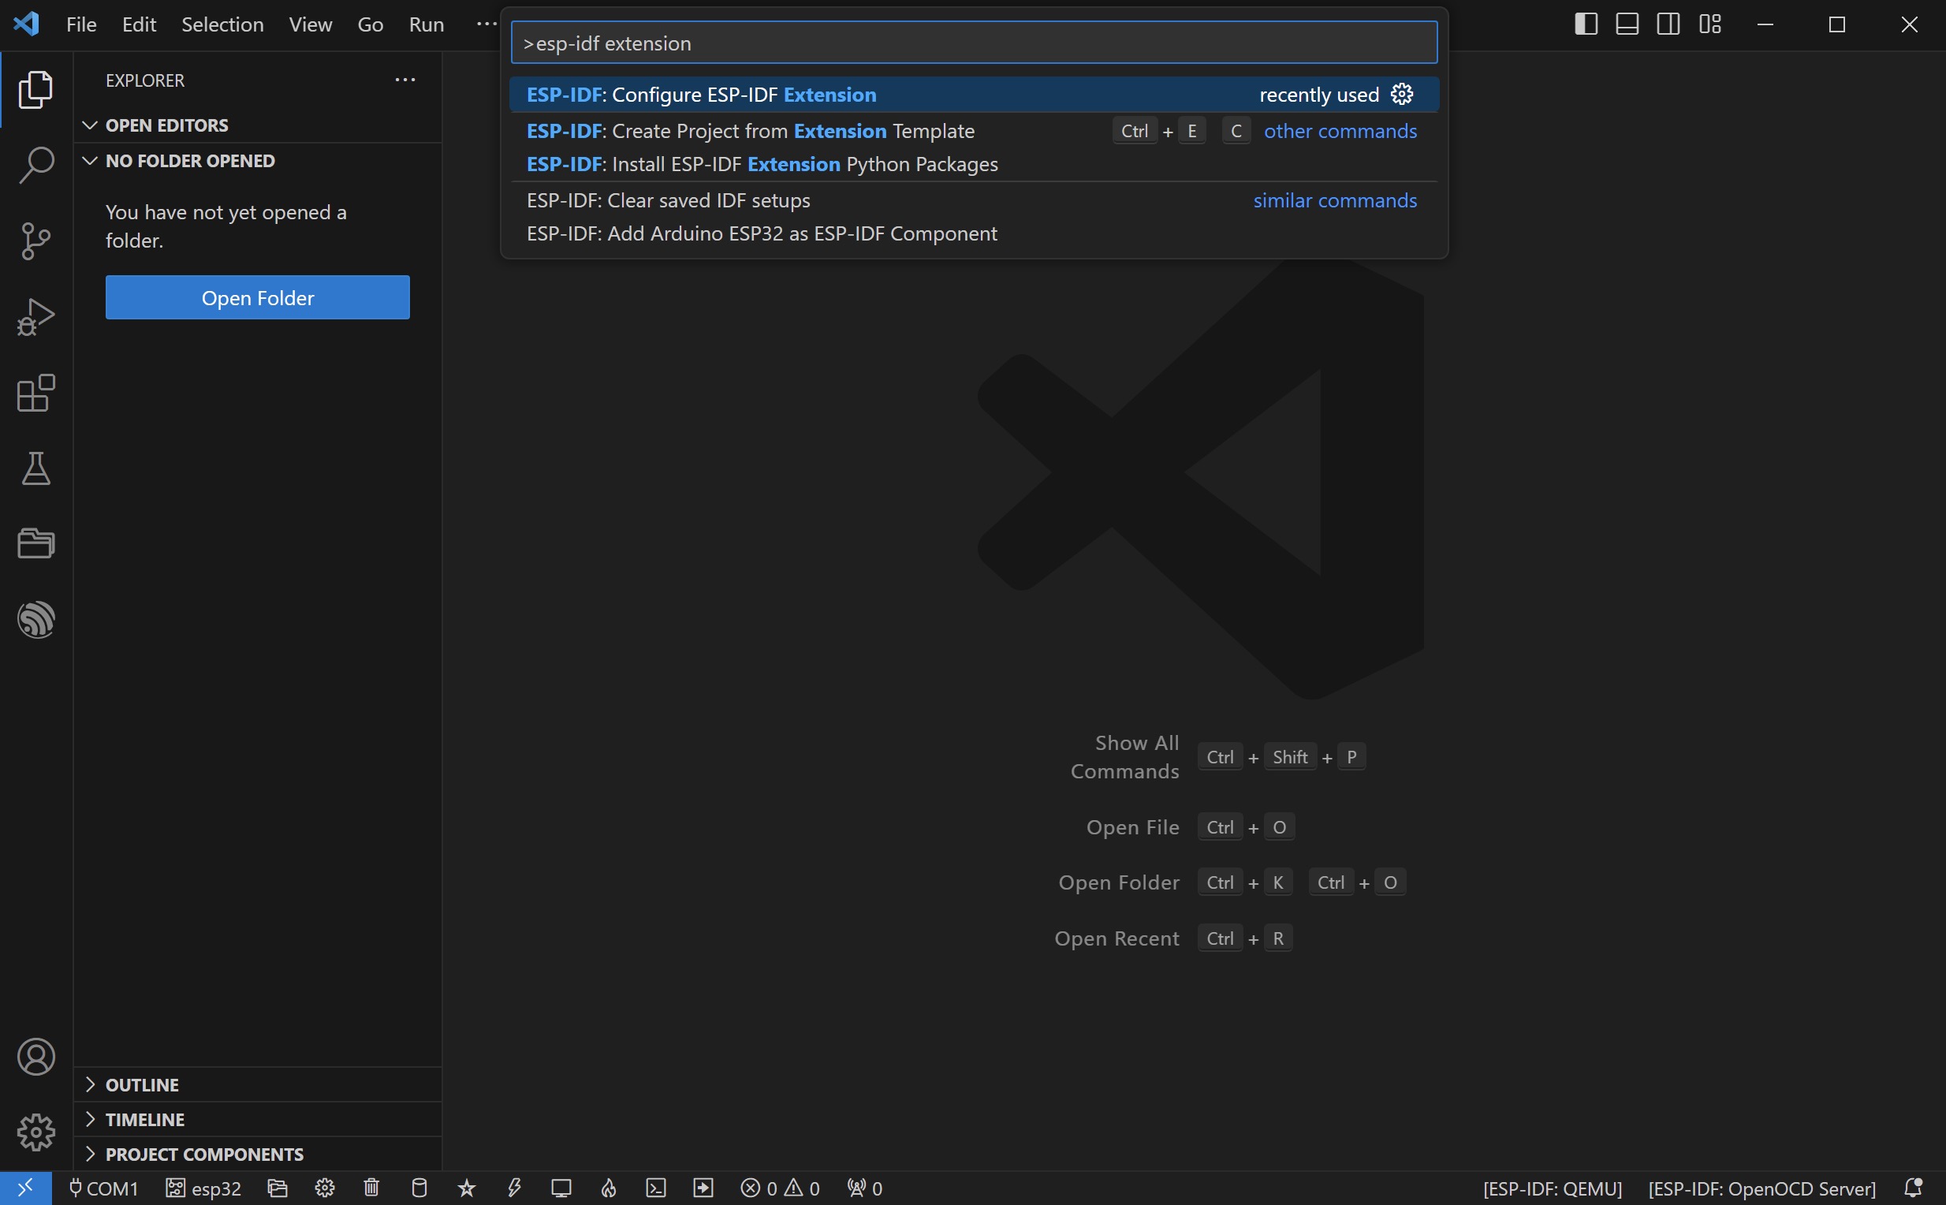Open the Testing flask view

click(x=35, y=468)
